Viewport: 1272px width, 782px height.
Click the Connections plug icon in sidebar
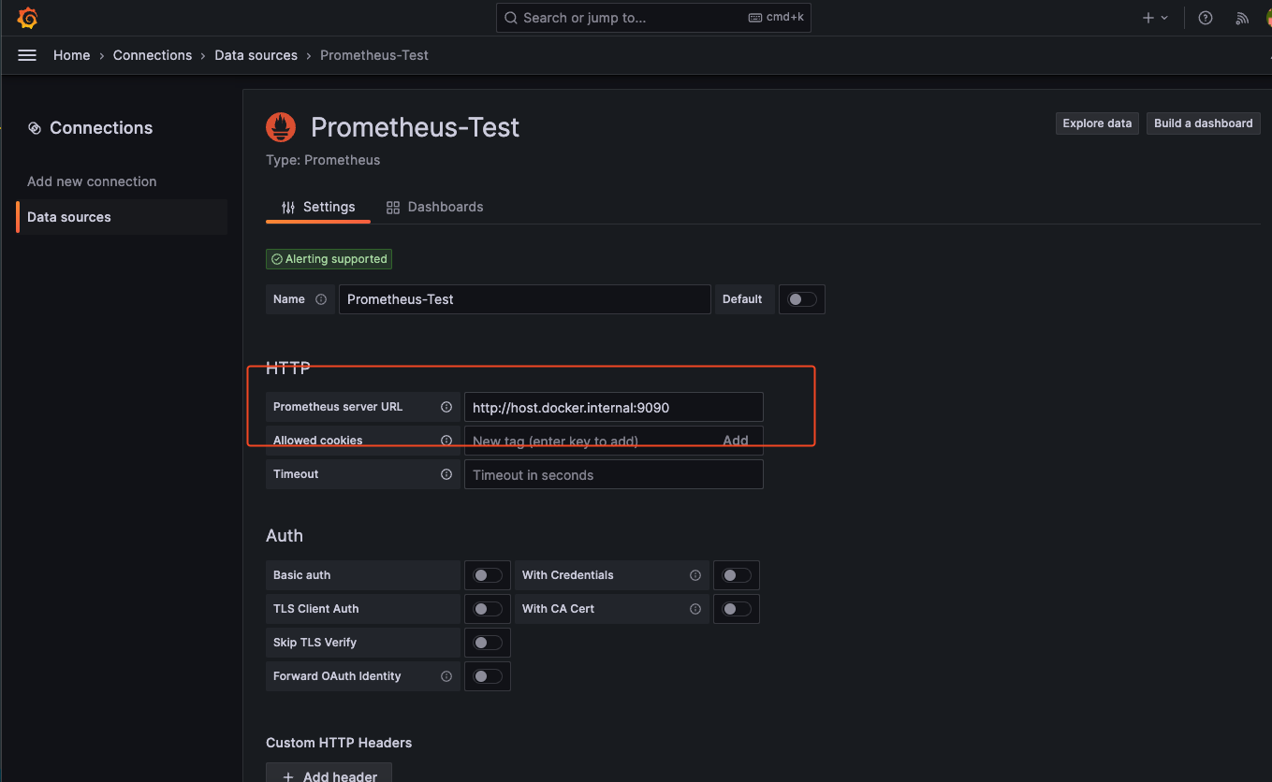coord(35,128)
